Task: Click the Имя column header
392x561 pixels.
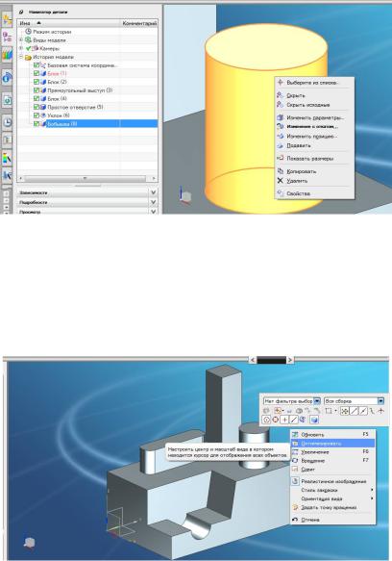Action: pyautogui.click(x=68, y=23)
